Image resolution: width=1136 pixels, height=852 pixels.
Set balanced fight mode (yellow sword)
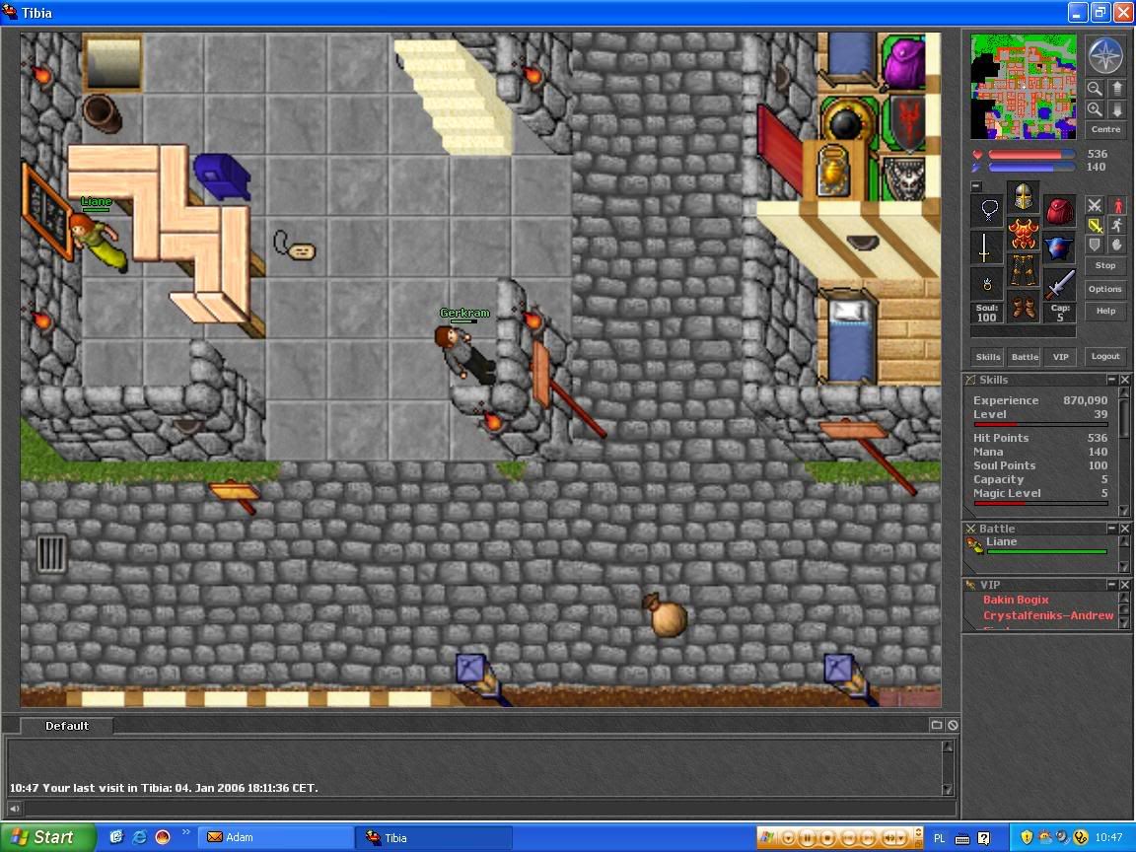pyautogui.click(x=1095, y=225)
